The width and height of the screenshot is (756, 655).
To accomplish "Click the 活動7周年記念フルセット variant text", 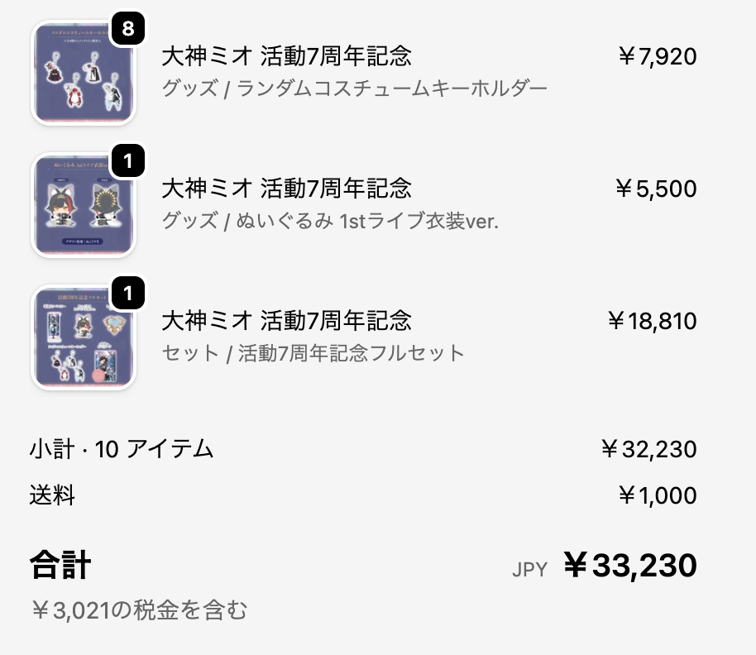I will coord(313,353).
